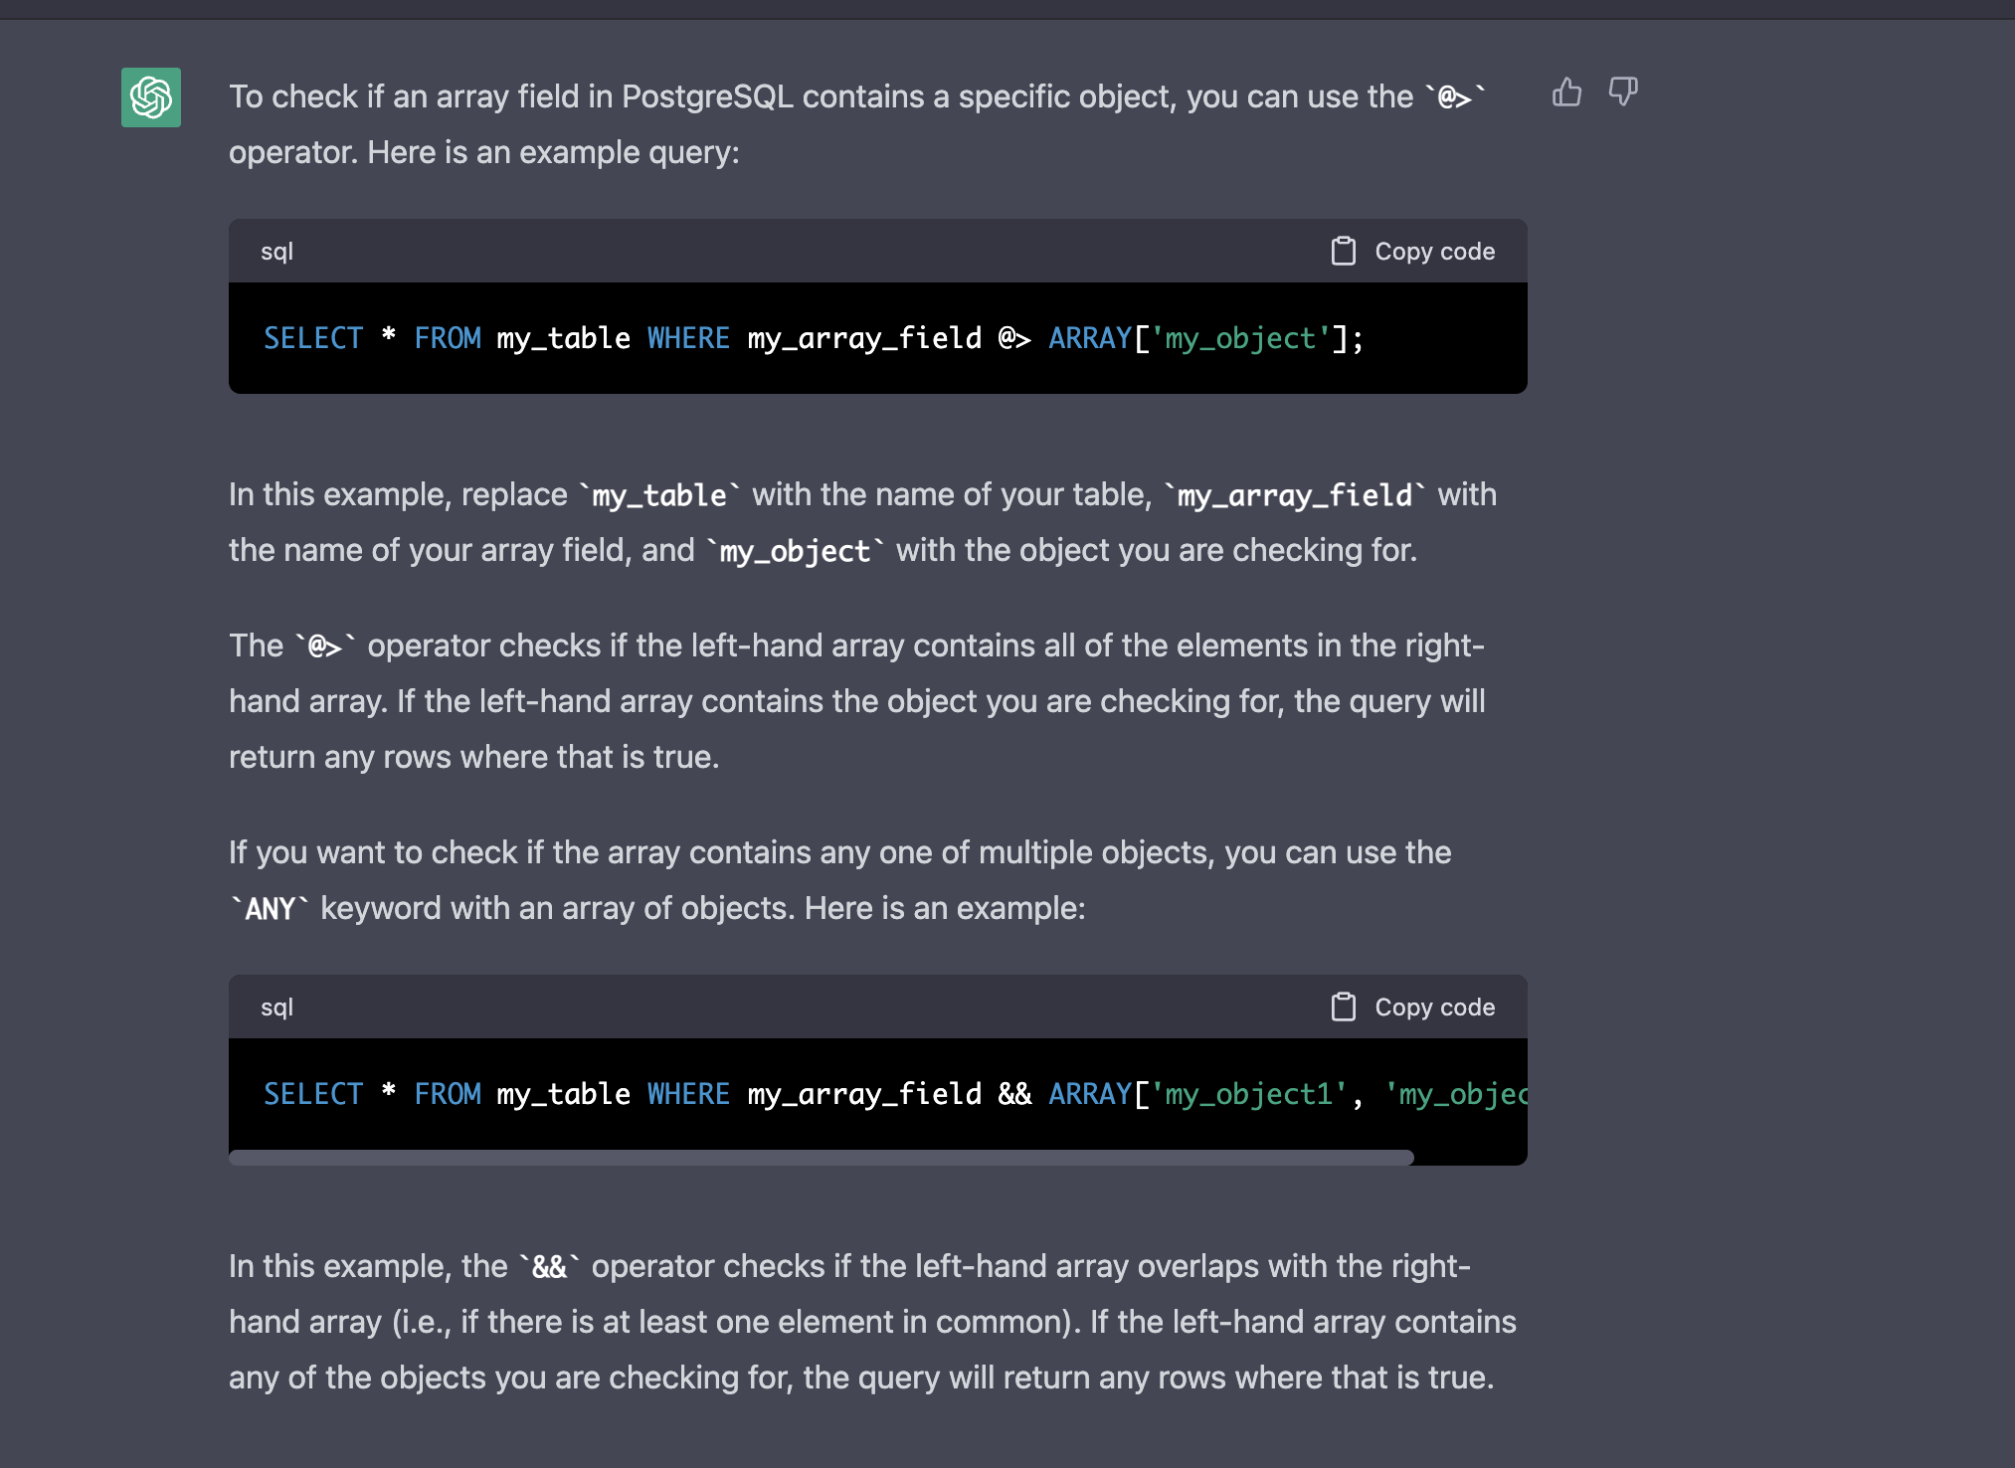Screen dimensions: 2015x1468
Task: Click the SELECT keyword in the first query
Action: pos(313,338)
